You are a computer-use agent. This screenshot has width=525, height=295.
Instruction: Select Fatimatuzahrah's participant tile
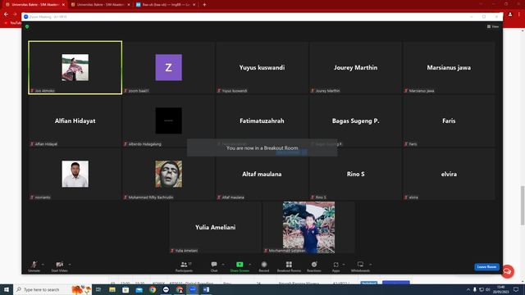click(262, 120)
